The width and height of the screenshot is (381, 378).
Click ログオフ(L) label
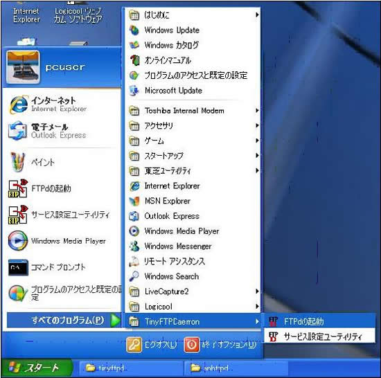(161, 345)
